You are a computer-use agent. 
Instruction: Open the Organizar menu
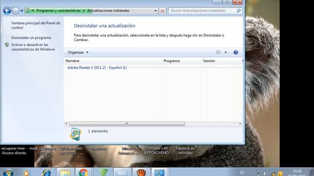pyautogui.click(x=78, y=52)
